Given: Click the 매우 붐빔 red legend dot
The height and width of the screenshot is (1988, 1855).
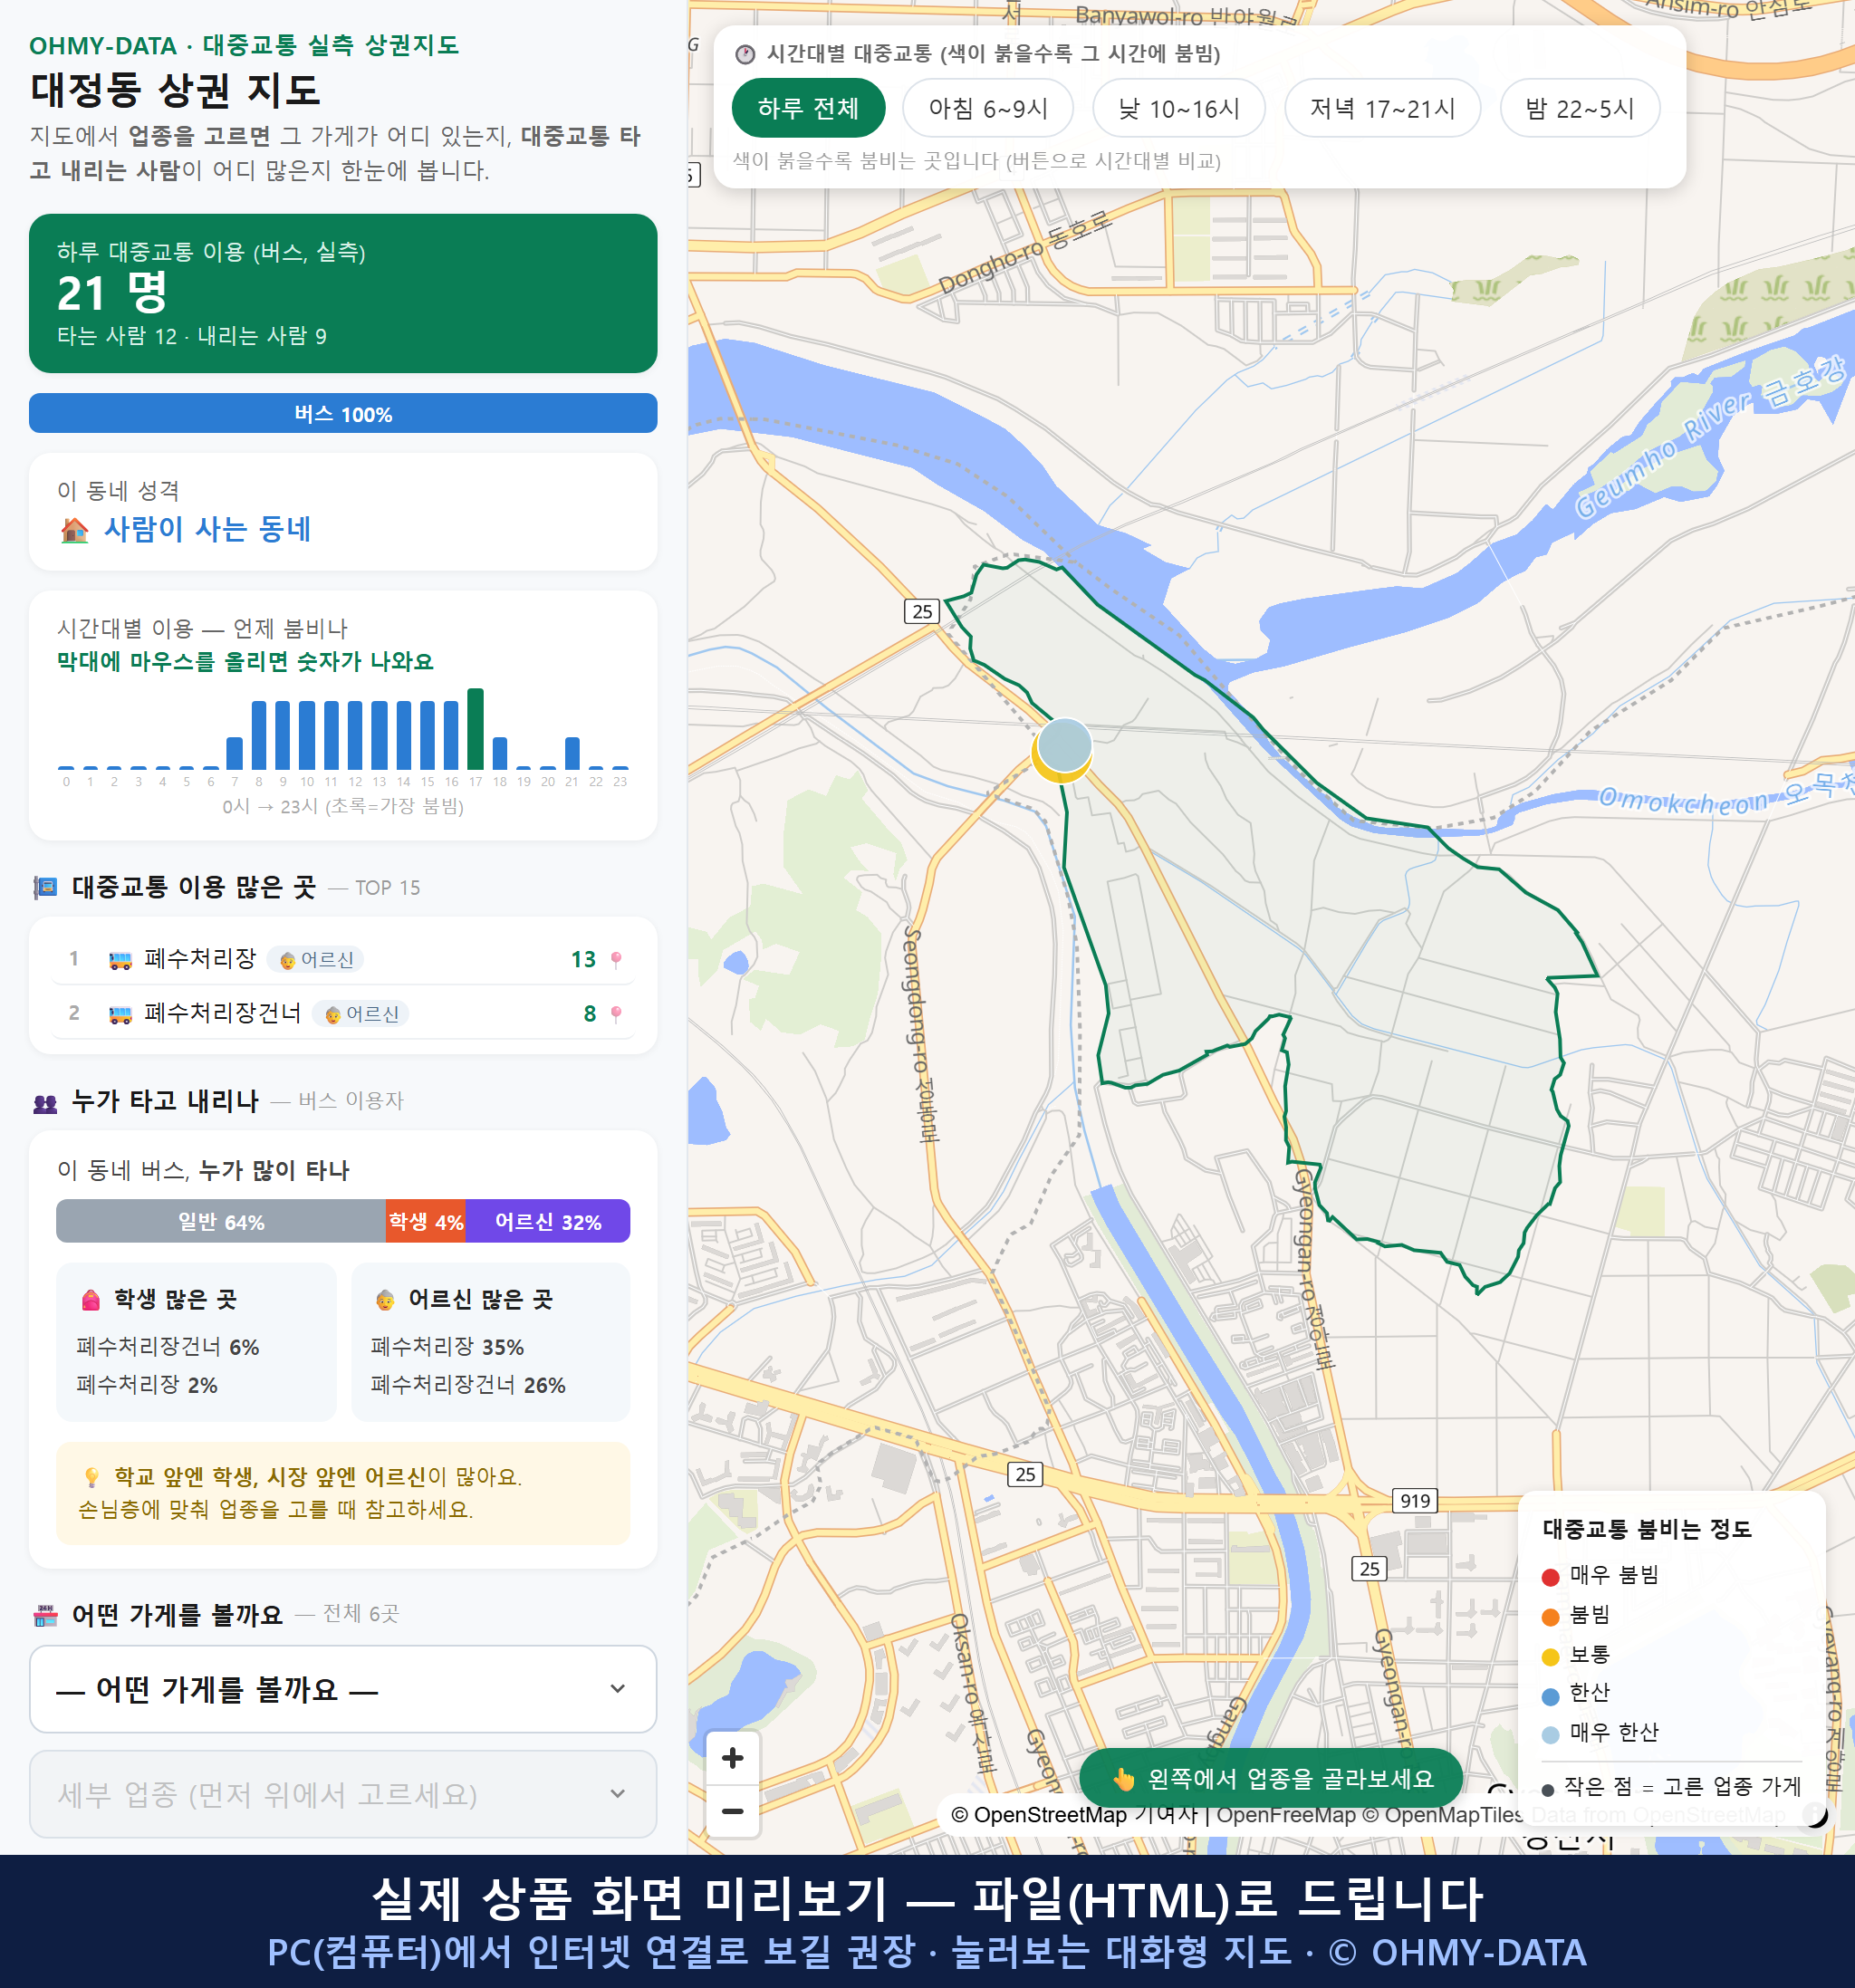Looking at the screenshot, I should [1551, 1577].
